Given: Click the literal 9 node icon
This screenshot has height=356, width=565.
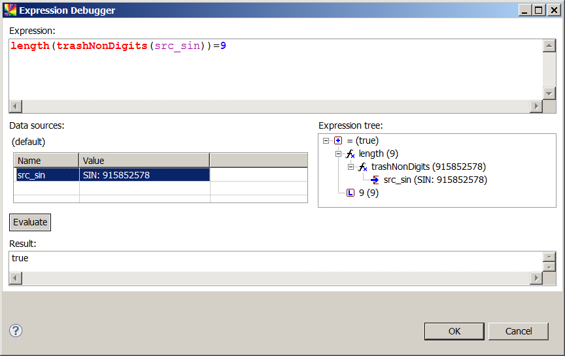Looking at the screenshot, I should click(x=351, y=193).
